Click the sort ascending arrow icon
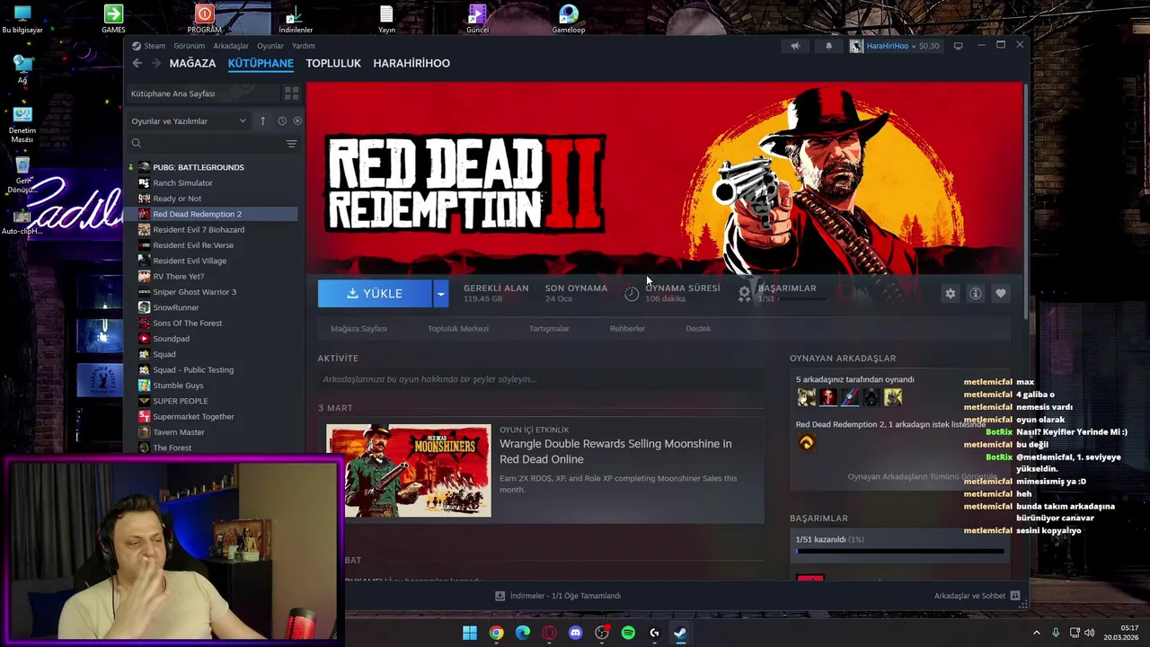The image size is (1150, 647). click(x=262, y=120)
